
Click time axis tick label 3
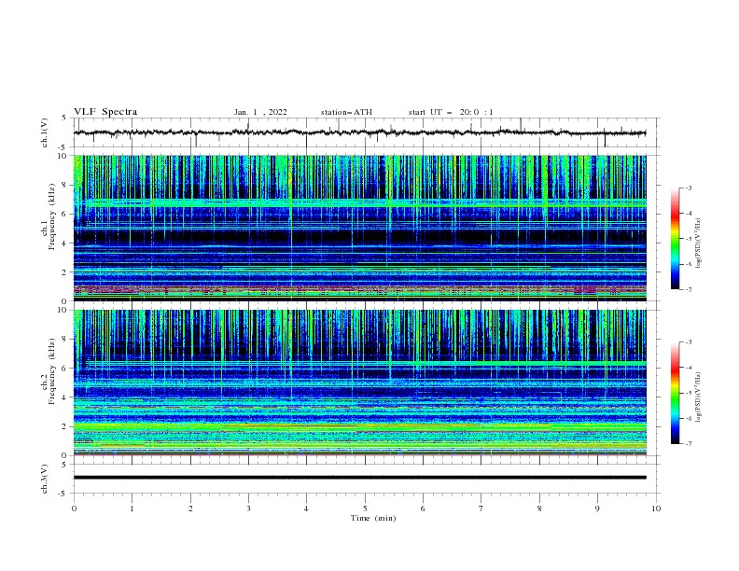click(x=248, y=508)
